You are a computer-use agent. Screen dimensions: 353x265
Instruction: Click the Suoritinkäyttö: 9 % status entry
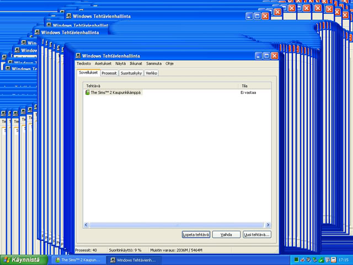tap(125, 250)
